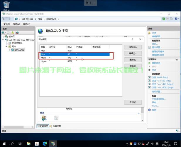
Task: Click 浏览 * on *:80 (http) link
Action: [161, 81]
